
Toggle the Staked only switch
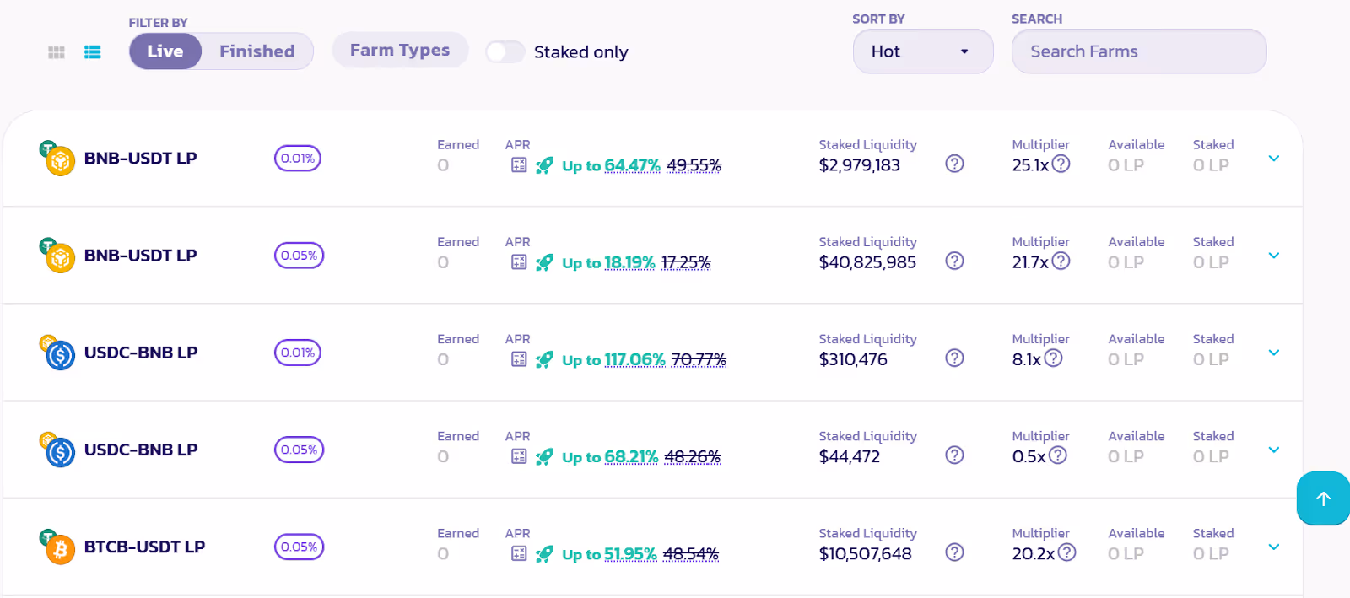(505, 52)
